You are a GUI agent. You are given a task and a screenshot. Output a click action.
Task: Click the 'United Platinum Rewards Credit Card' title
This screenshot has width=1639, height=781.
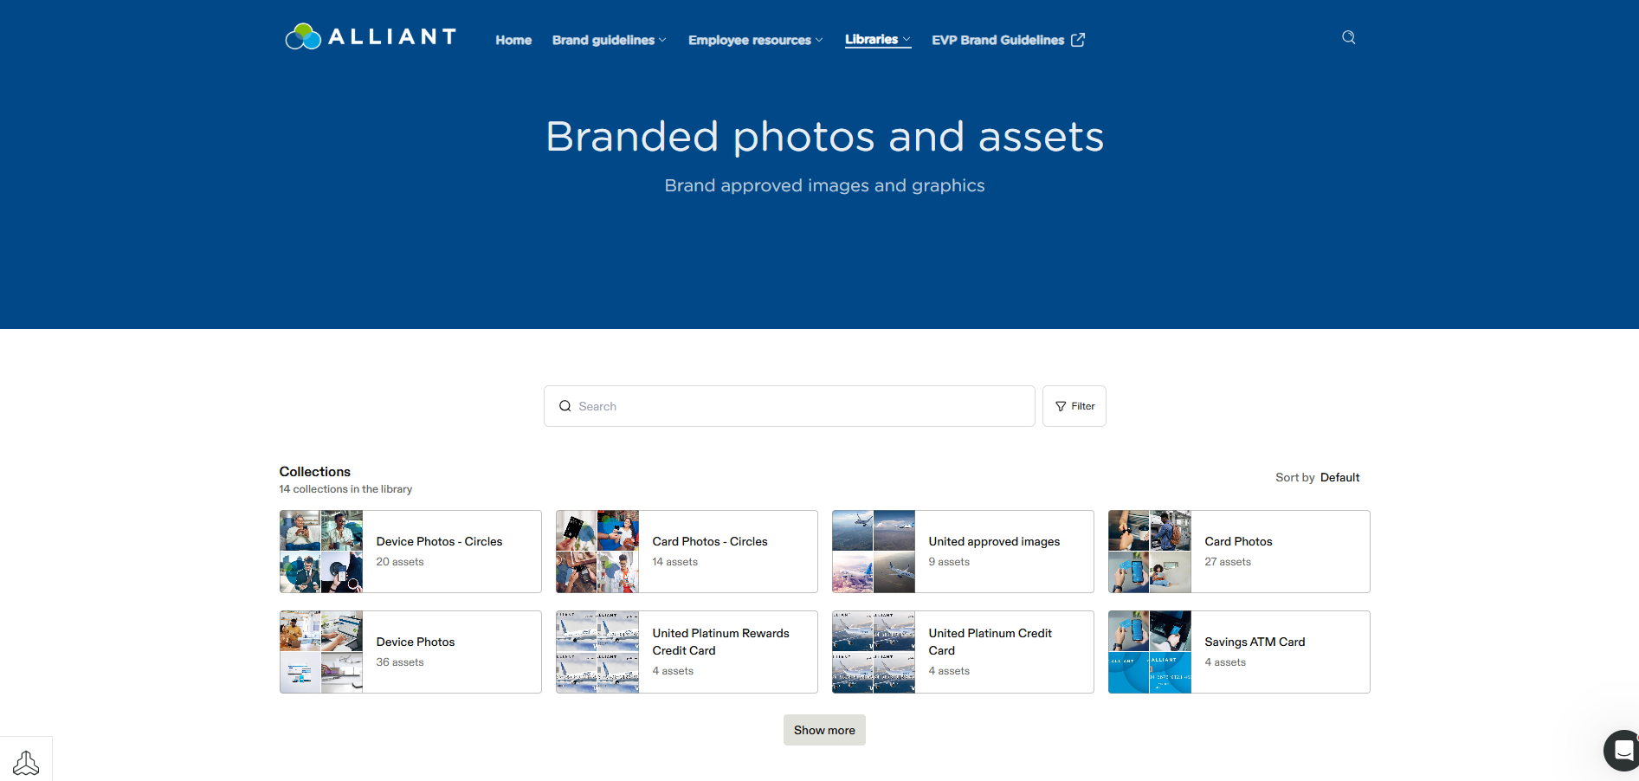(x=720, y=642)
